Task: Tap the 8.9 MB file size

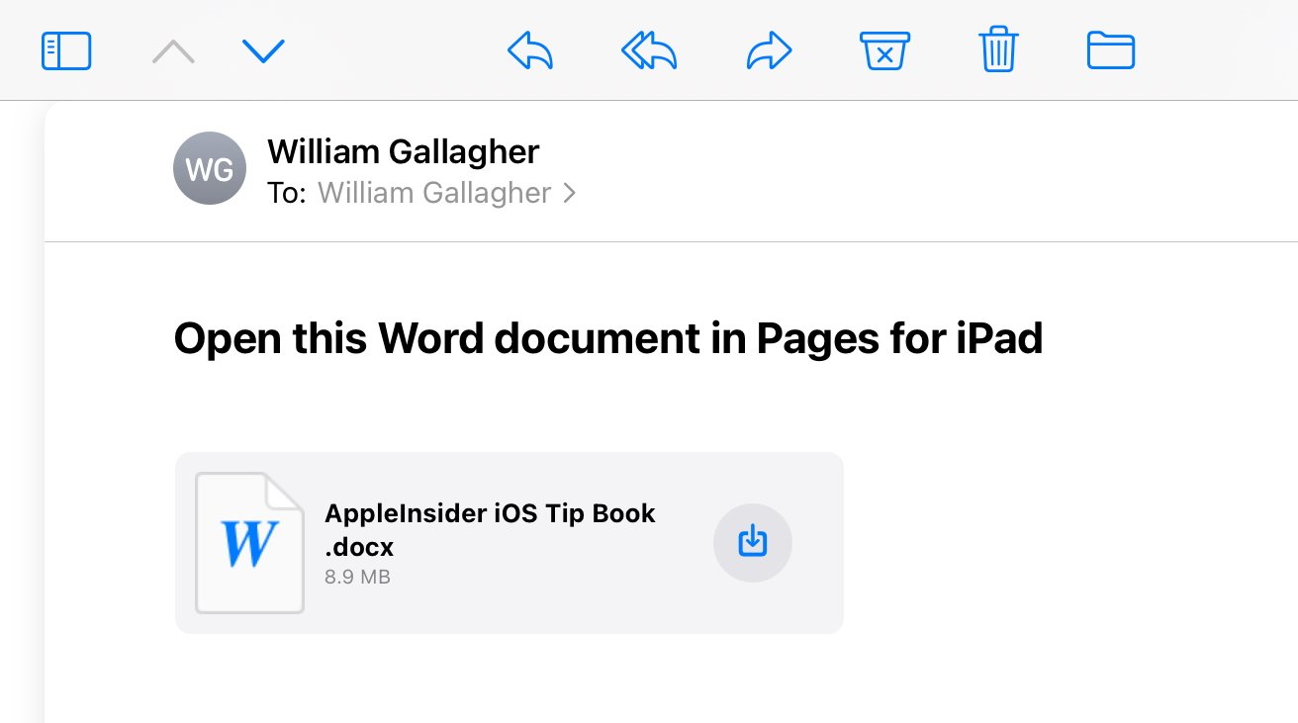Action: 357,577
